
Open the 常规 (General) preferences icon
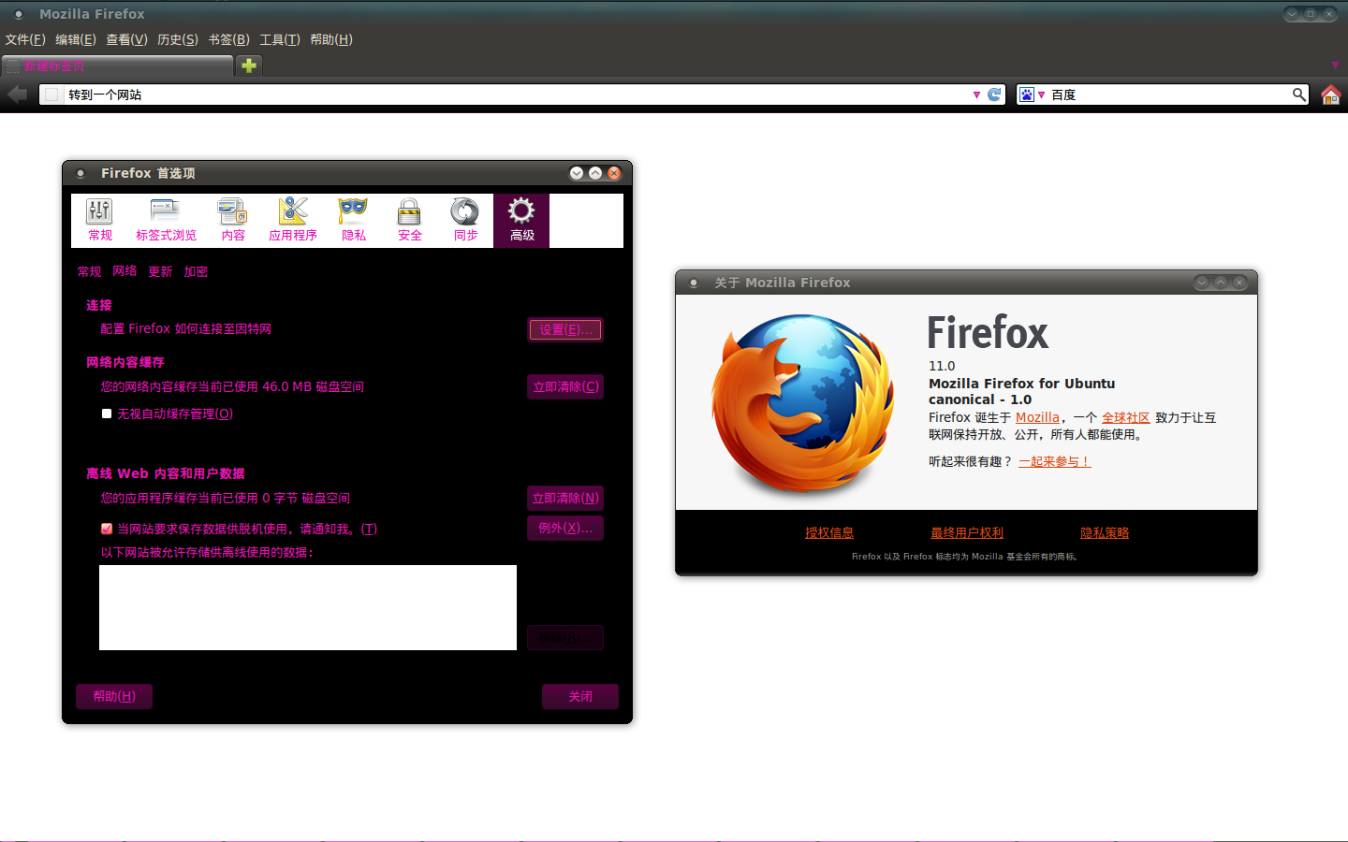100,221
